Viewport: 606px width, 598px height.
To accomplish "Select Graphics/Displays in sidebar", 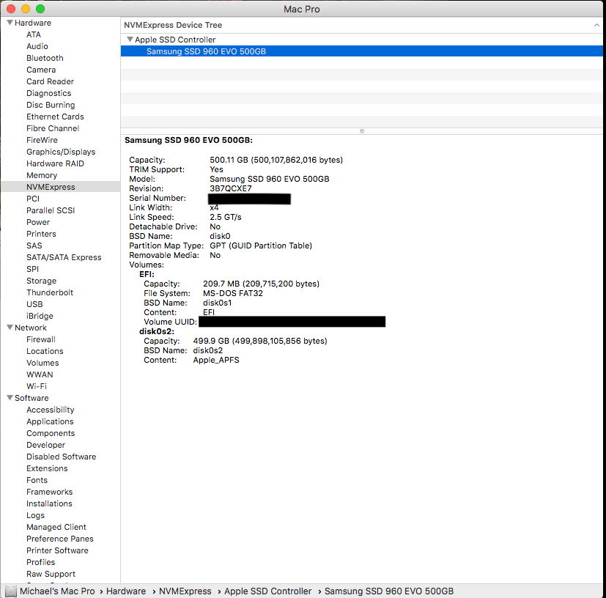I will click(61, 152).
